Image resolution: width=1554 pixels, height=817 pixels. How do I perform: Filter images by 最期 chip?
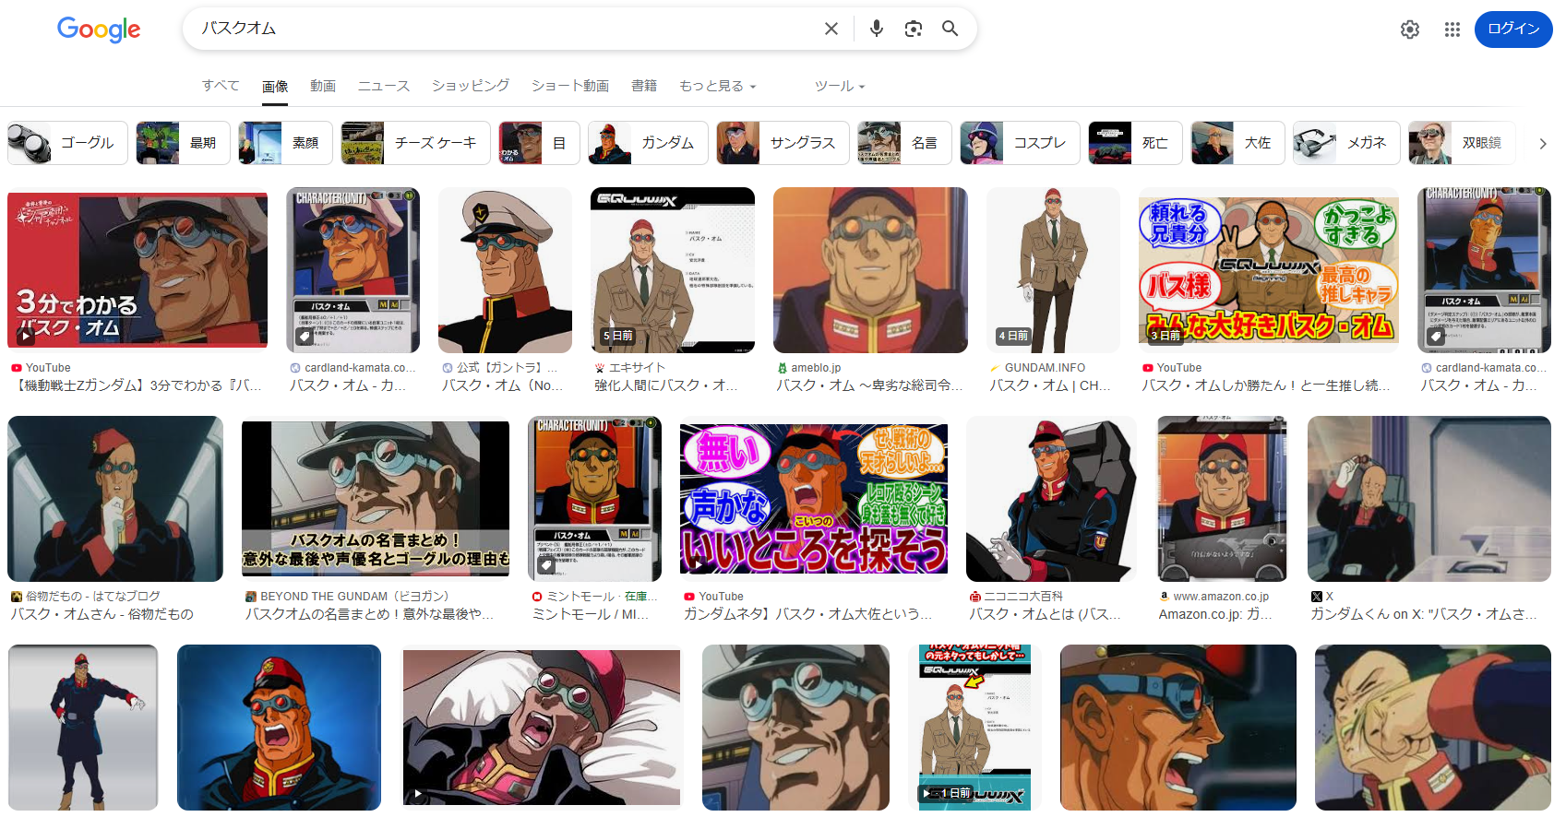tap(183, 143)
